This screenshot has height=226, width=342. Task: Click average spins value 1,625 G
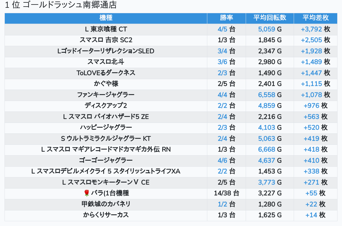(270, 215)
